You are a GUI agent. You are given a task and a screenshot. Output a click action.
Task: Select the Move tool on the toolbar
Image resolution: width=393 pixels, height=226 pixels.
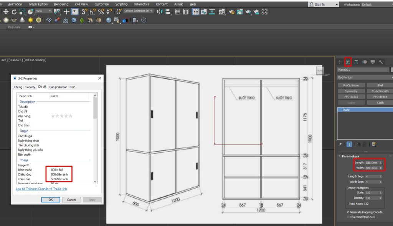(x=6, y=12)
